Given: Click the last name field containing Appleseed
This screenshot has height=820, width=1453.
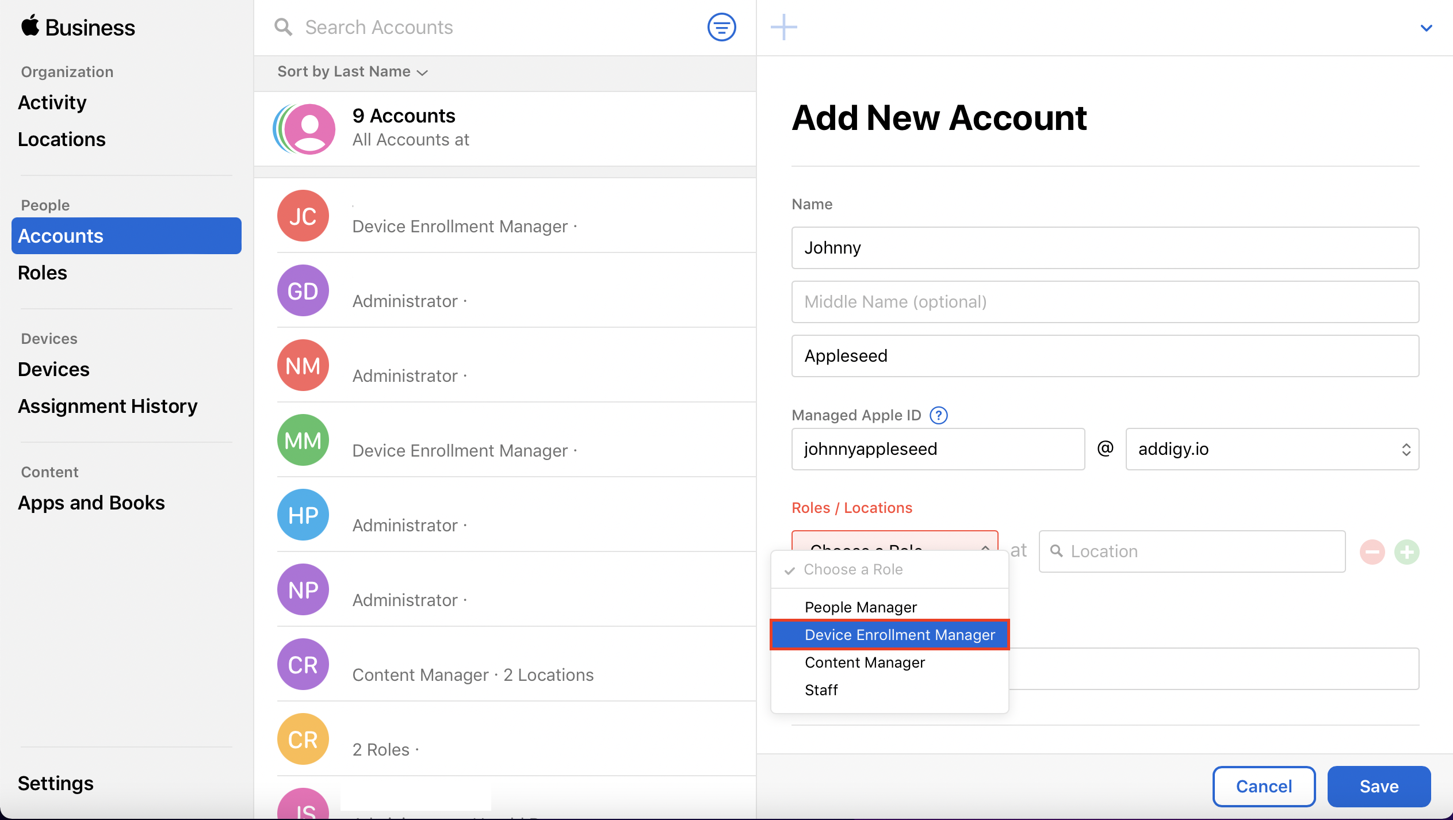Looking at the screenshot, I should coord(1105,356).
